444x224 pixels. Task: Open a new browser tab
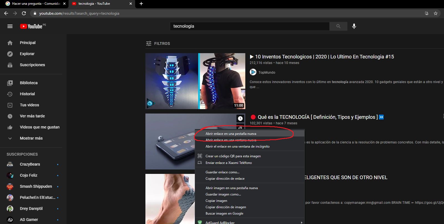(x=141, y=4)
